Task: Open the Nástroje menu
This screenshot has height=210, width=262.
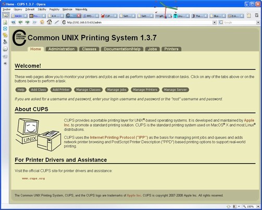Action: coord(67,9)
